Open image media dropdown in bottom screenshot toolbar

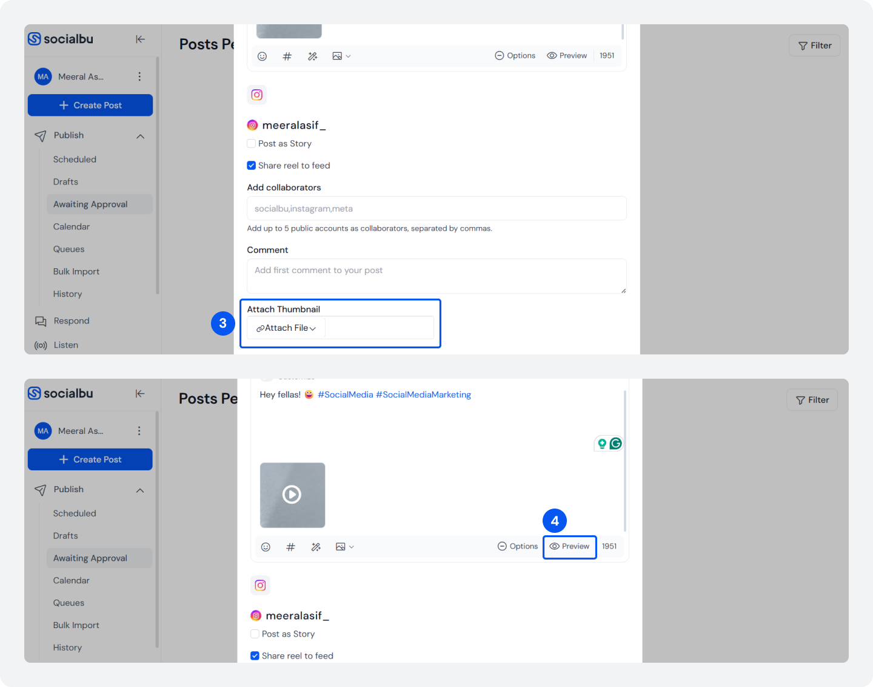tap(345, 547)
